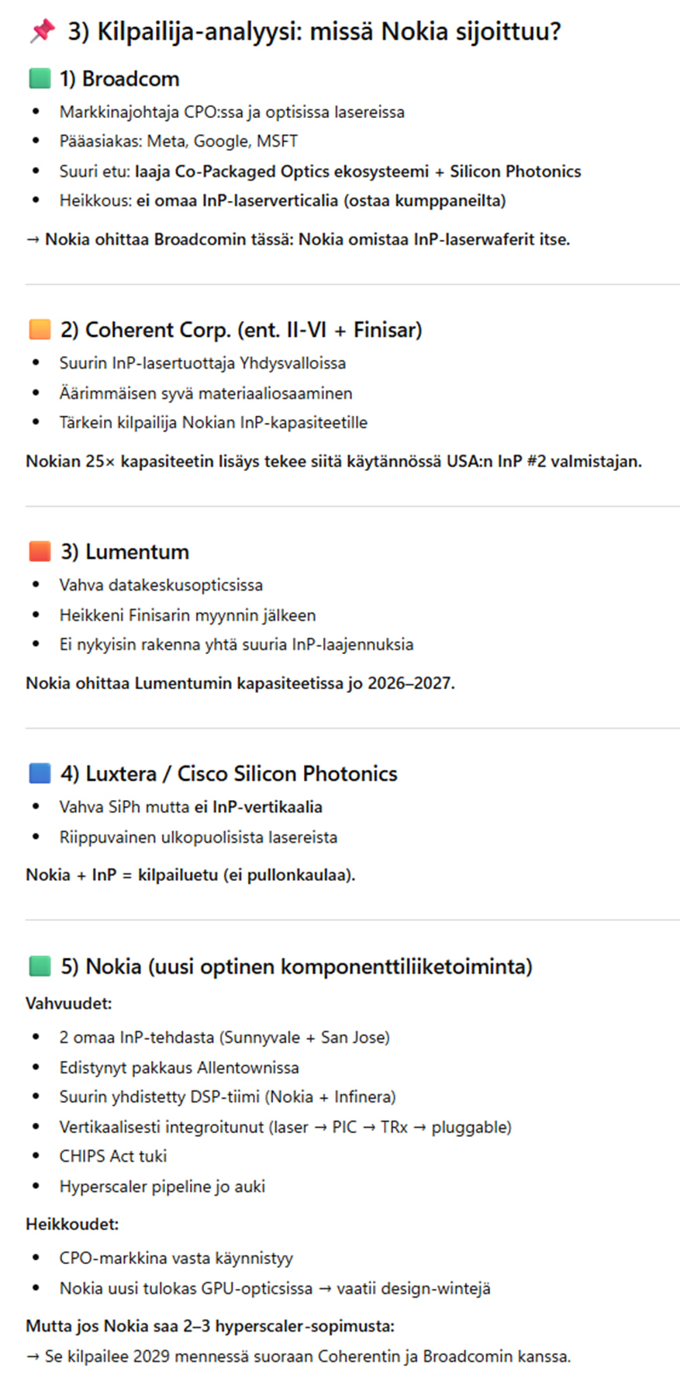Click the bullet "Pääasiakas: Meta, Google, MSFT"

click(x=178, y=141)
